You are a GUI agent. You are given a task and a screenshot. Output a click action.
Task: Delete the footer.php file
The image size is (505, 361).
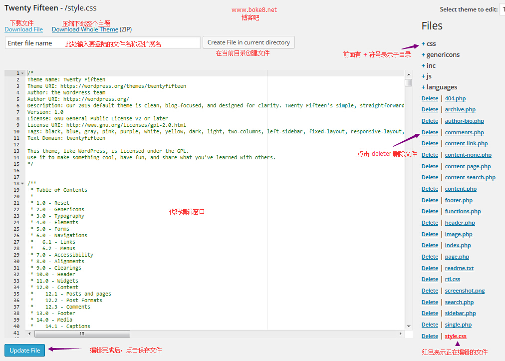tap(430, 201)
